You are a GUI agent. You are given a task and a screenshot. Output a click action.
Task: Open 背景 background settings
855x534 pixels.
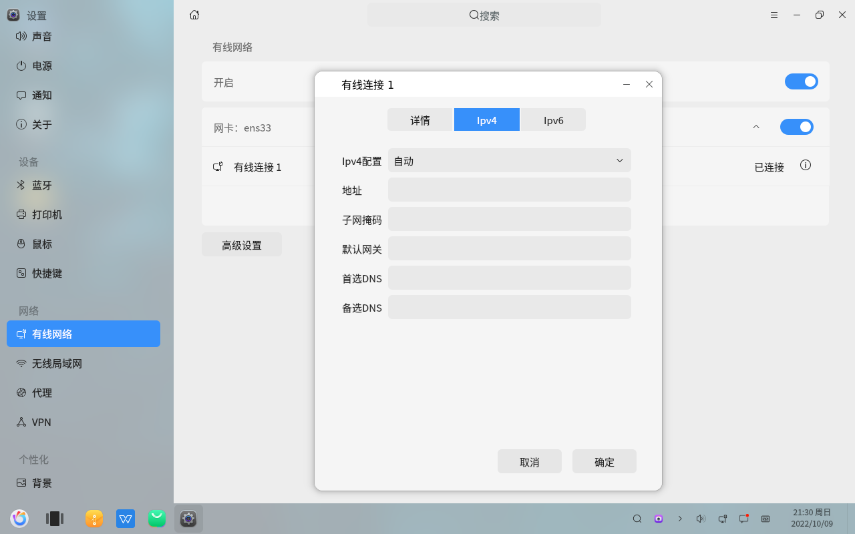pos(83,483)
